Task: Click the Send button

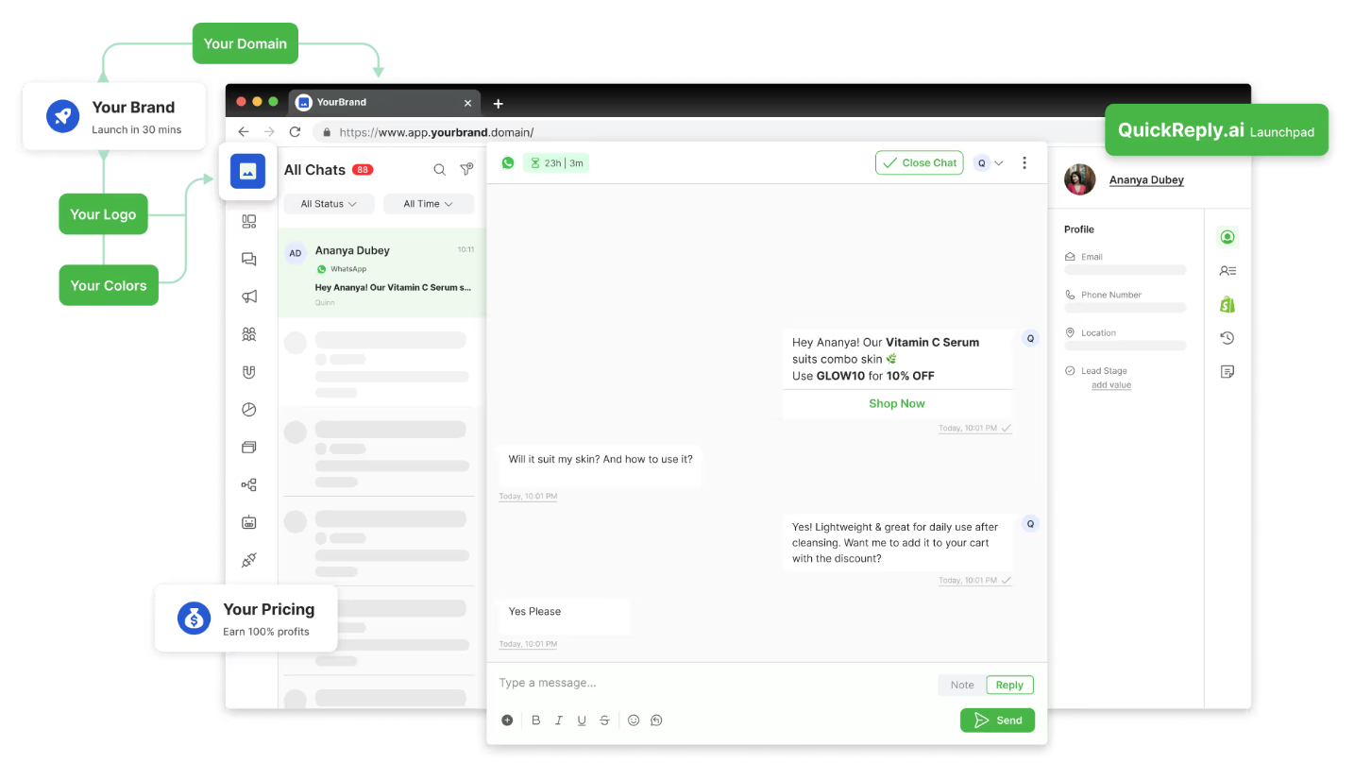Action: (x=998, y=721)
